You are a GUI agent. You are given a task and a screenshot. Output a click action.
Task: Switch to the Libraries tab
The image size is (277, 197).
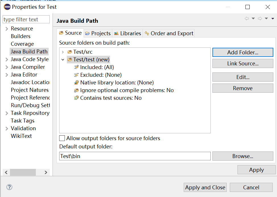127,33
